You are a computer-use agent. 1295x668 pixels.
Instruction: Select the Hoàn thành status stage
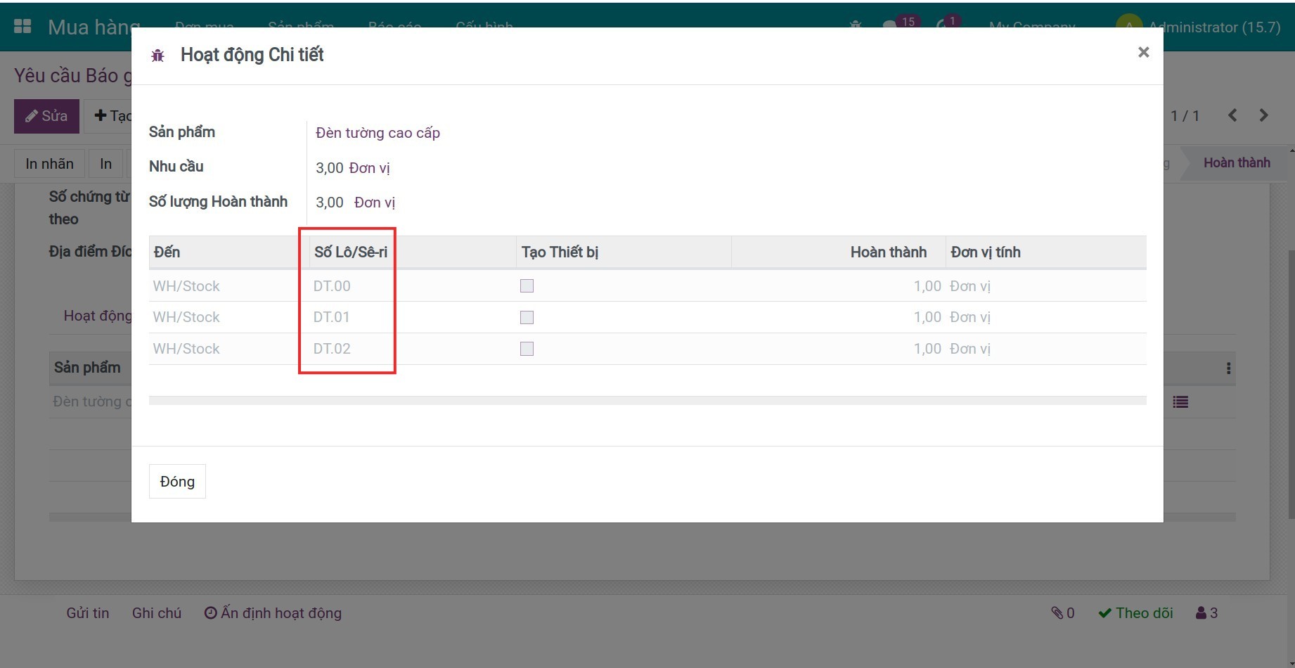1236,163
